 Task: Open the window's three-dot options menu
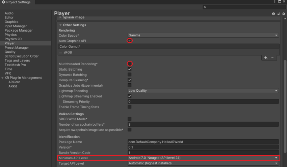[275, 2]
